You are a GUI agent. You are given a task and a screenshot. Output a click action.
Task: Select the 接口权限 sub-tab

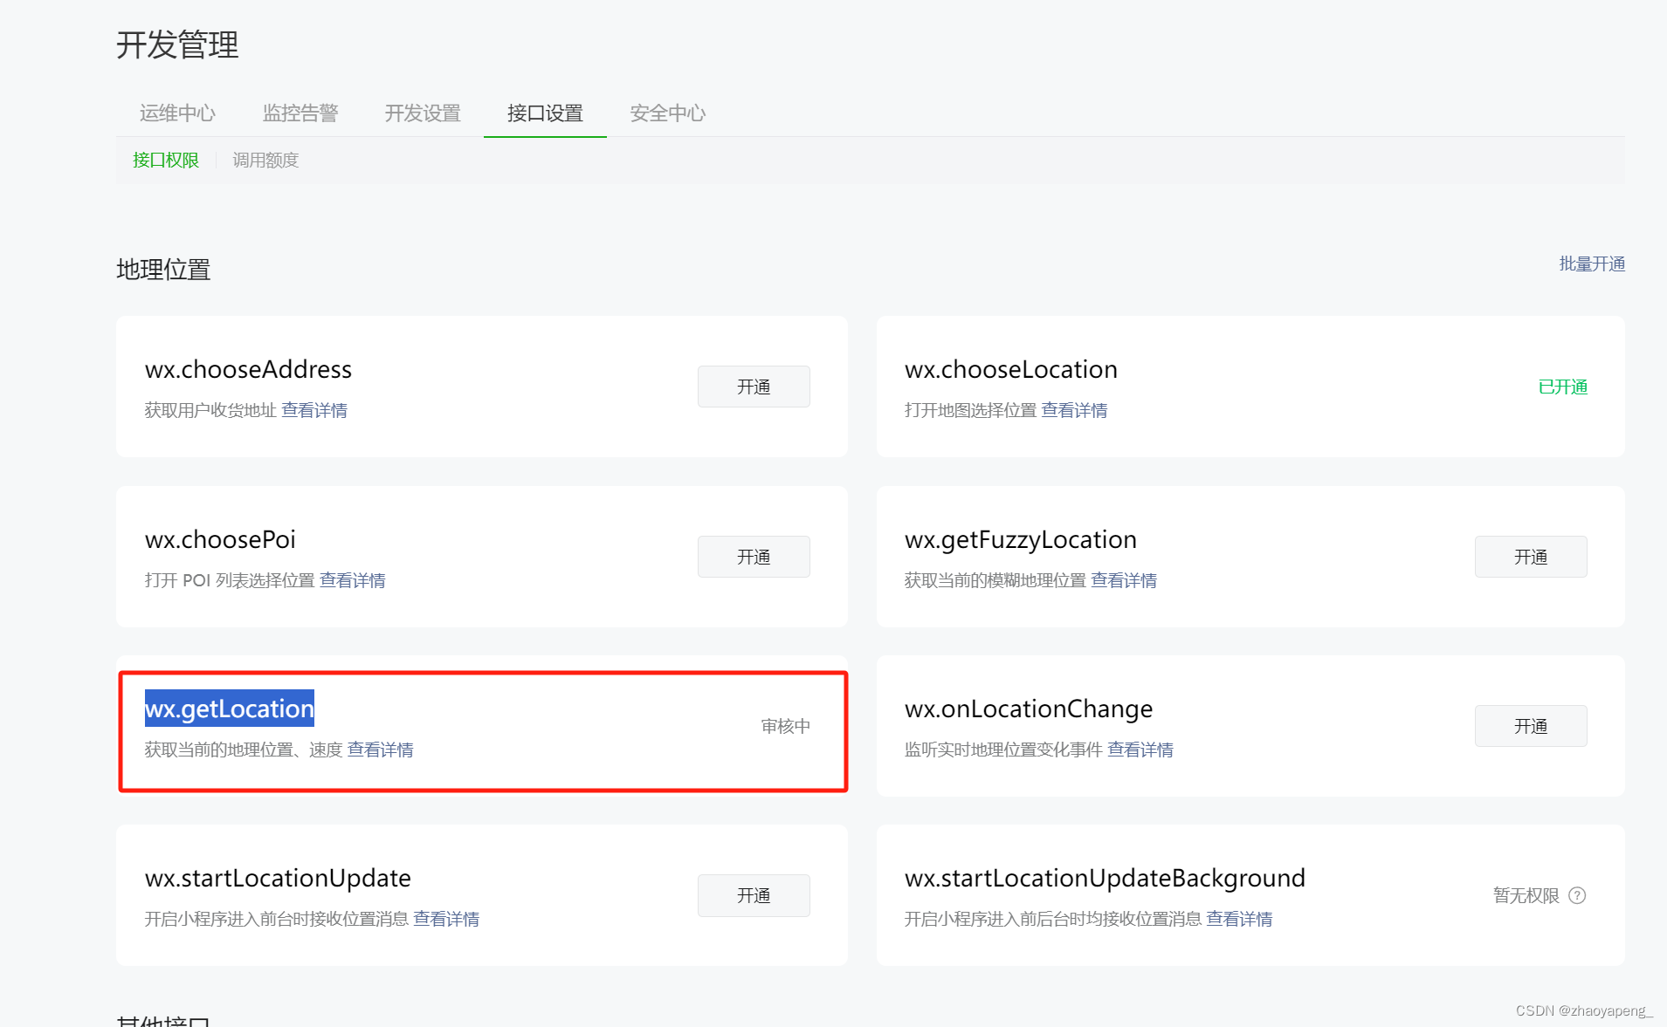click(x=166, y=160)
